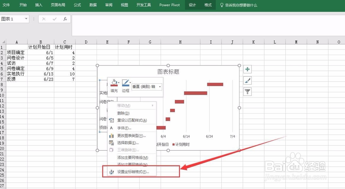Switch to the 视图 ribbon tab
Viewport: 345px width, 189px height.
point(124,5)
